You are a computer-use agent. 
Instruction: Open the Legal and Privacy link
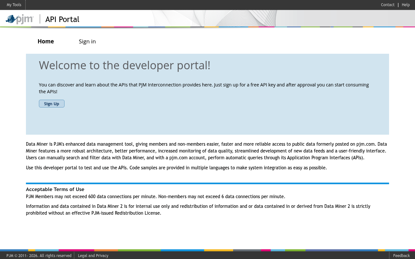click(x=93, y=256)
